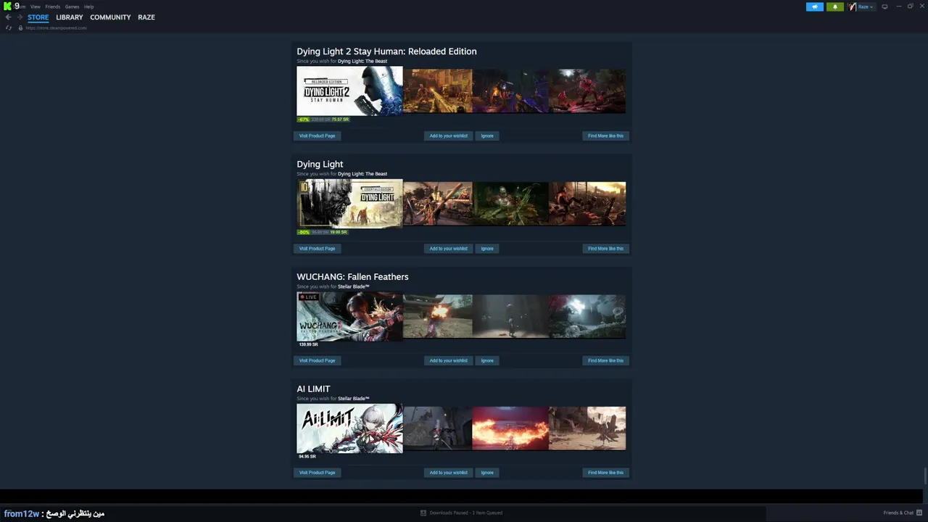Screen dimensions: 928x522
Task: Find more like WUCHANG: Fallen Feathers
Action: [605, 360]
